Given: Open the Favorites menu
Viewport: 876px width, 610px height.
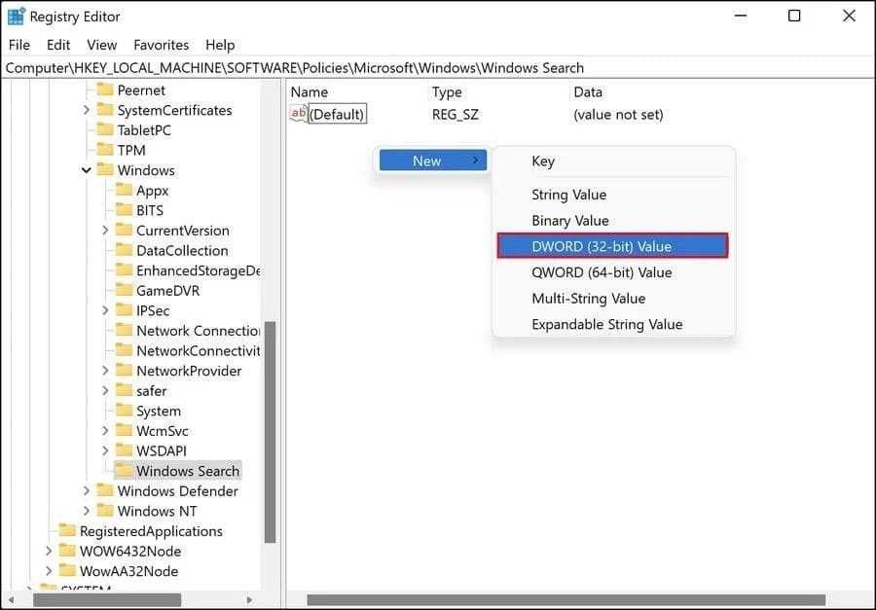Looking at the screenshot, I should (x=162, y=45).
